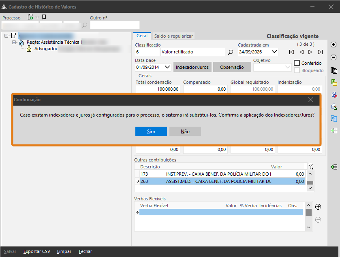The width and height of the screenshot is (340, 257).
Task: Open the Classificação lookup magnifier
Action: 231,52
